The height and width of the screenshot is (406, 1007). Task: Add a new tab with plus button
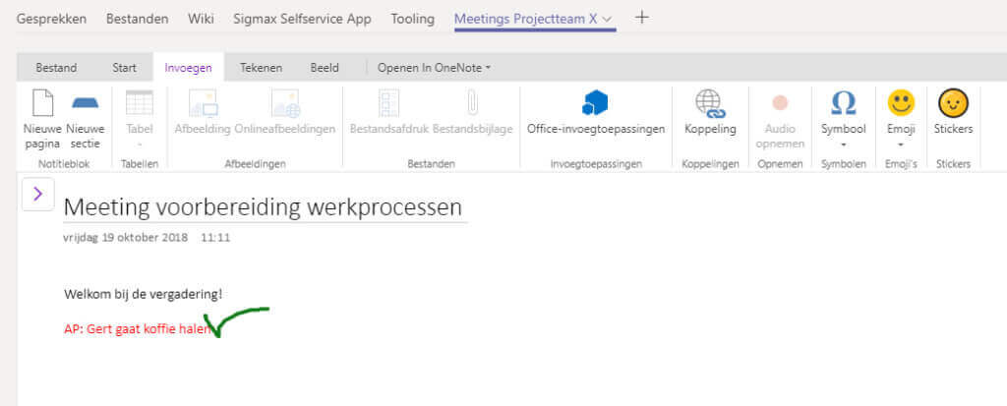click(641, 18)
